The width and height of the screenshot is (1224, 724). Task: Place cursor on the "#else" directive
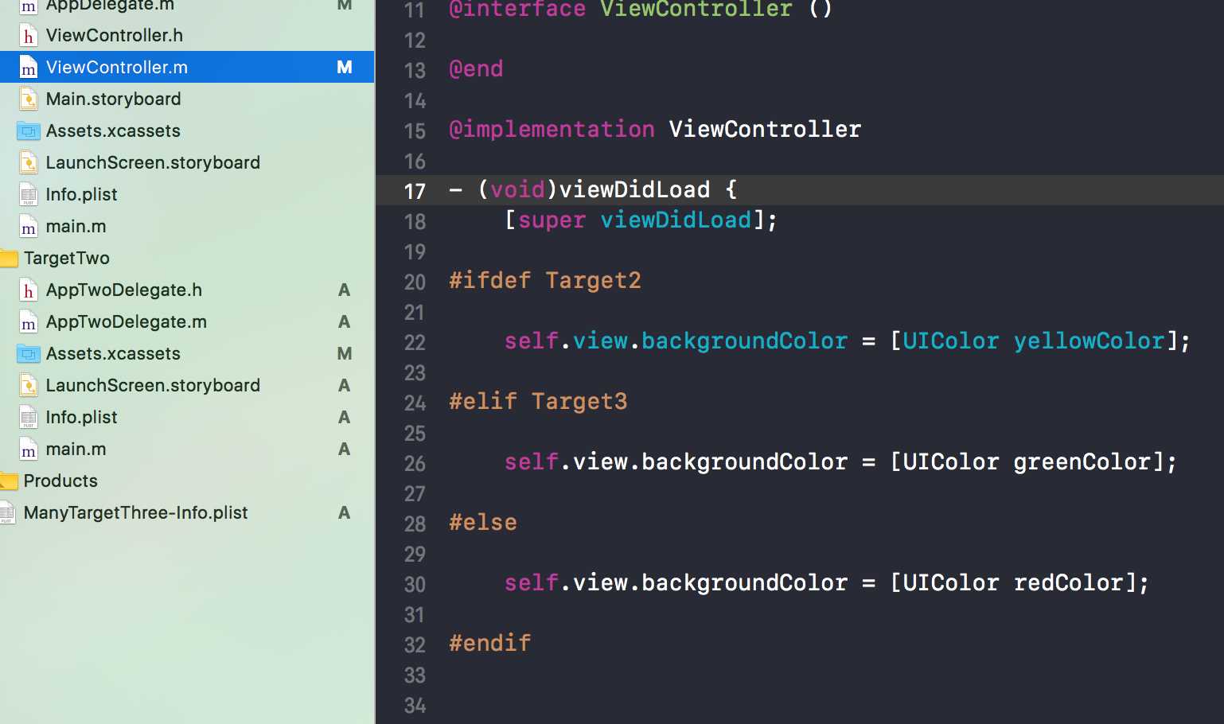tap(483, 522)
